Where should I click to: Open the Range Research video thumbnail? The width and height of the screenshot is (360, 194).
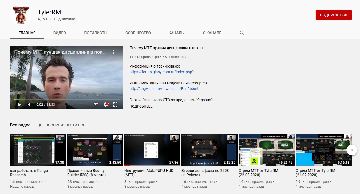point(38,150)
